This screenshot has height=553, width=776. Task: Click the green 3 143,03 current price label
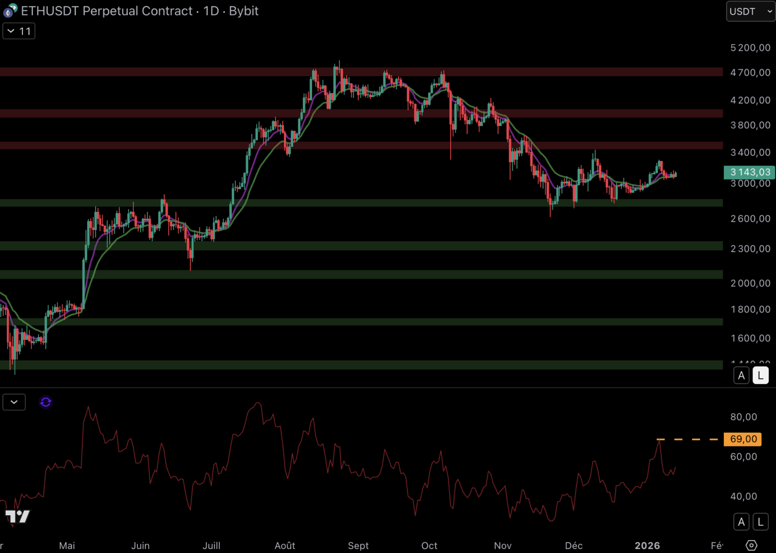[749, 173]
